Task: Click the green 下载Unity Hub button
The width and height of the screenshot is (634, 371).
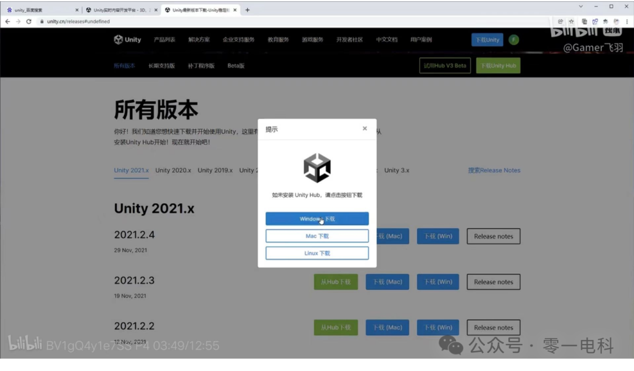Action: click(498, 66)
